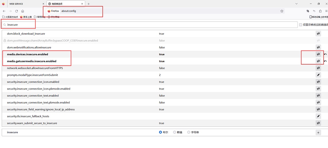Check 仅显示修改过的首选项 checkbox
328x148 pixels.
click(x=301, y=25)
